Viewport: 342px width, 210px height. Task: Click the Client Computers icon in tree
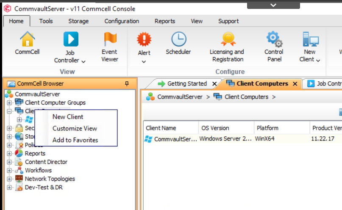19,111
